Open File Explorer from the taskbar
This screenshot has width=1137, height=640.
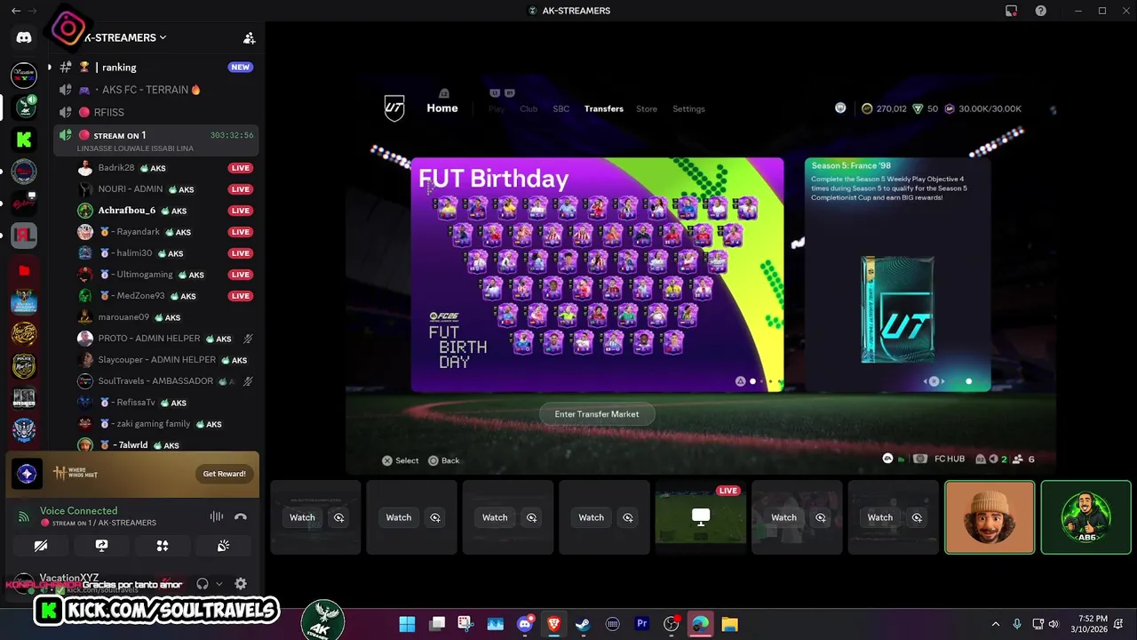[x=729, y=624]
